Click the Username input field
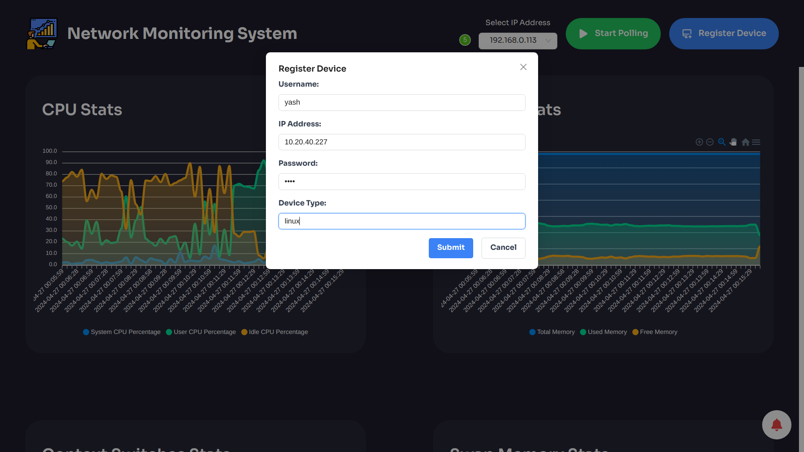 [402, 103]
